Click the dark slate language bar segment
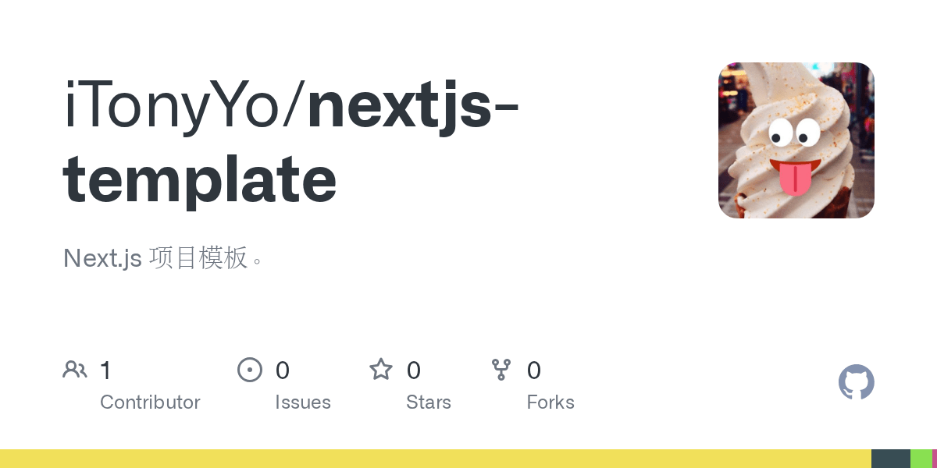 coord(891,459)
